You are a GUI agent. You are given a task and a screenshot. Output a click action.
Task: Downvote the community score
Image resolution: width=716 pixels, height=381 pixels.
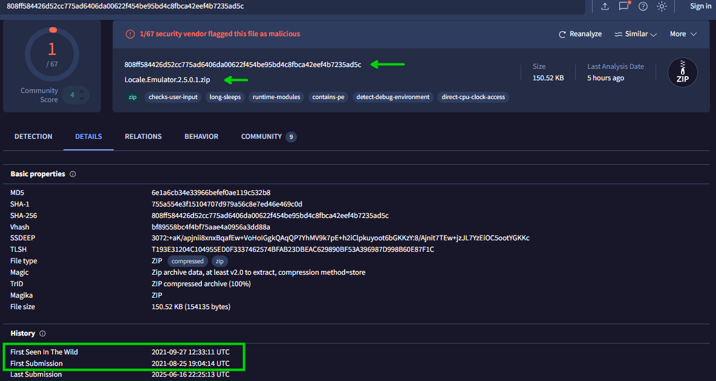click(x=83, y=99)
